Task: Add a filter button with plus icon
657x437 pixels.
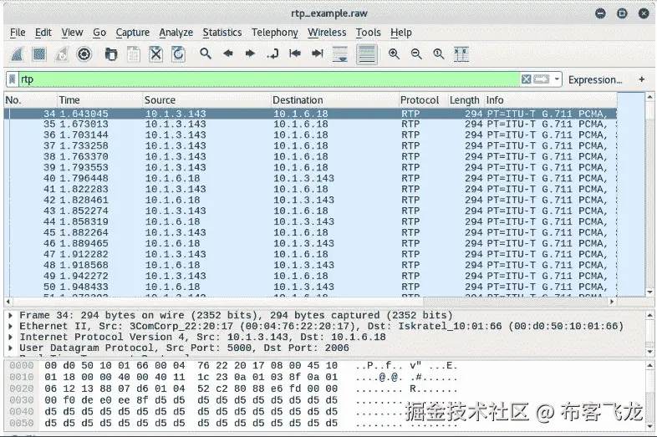Action: pyautogui.click(x=641, y=79)
